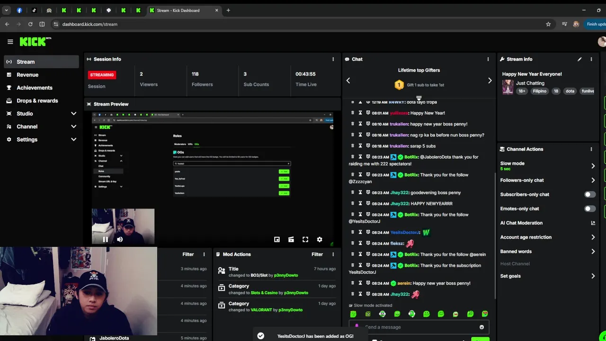
Task: Open Chat panel three-dot menu
Action: 488,59
